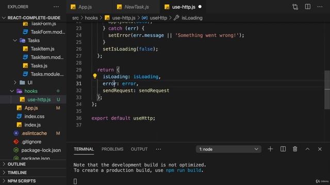Click the use-http.js breadcrumb
The image size is (330, 185).
[x=124, y=18]
